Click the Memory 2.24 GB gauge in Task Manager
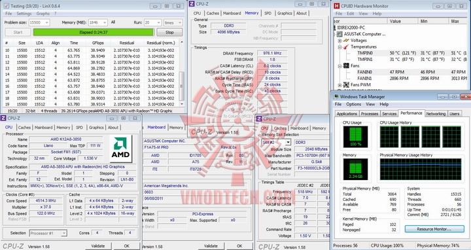The image size is (471, 250). tap(355, 169)
